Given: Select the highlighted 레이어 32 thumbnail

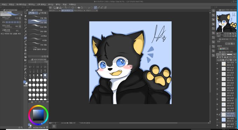Looking at the screenshot, I should pyautogui.click(x=224, y=115).
